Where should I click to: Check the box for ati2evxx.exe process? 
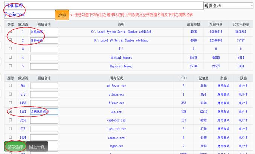click(10, 85)
